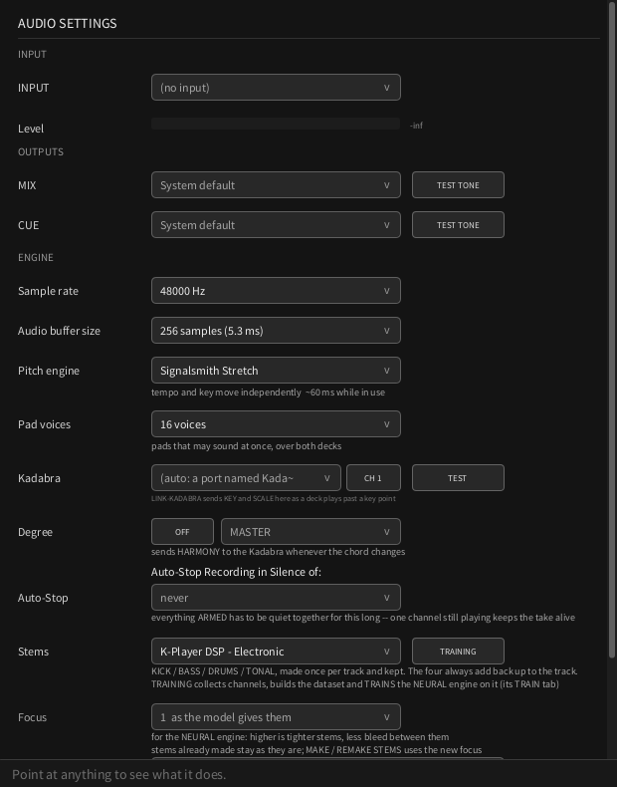This screenshot has width=617, height=787.
Task: Click the OUTPUTS section label
Action: click(41, 151)
